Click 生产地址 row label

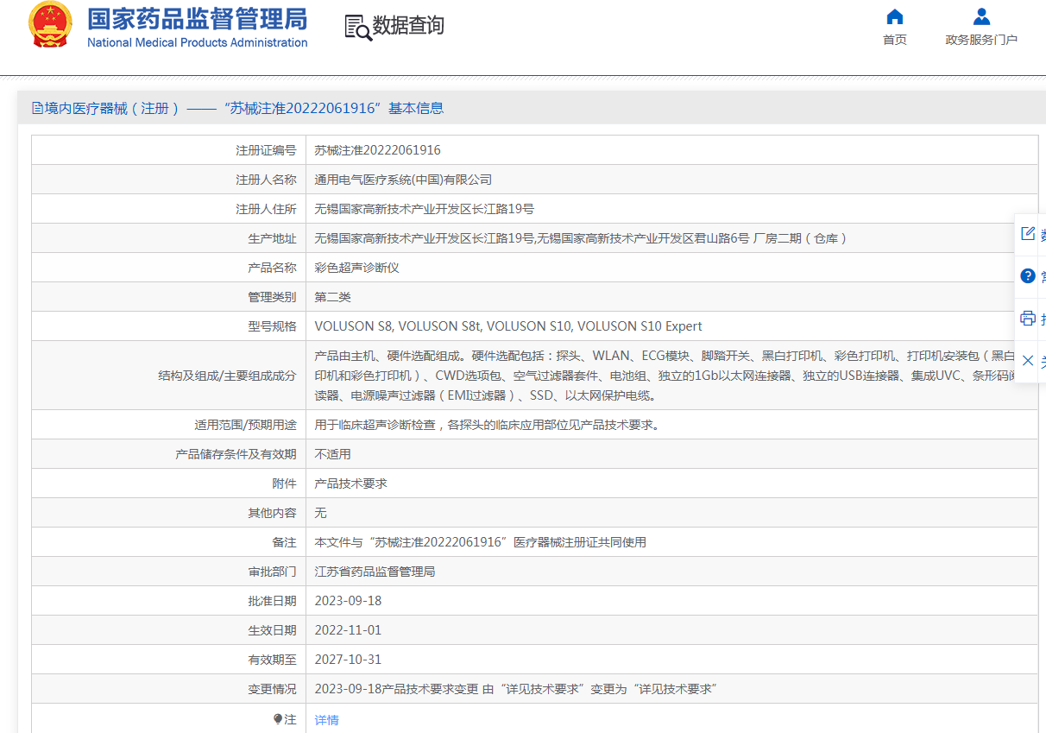[x=272, y=238]
